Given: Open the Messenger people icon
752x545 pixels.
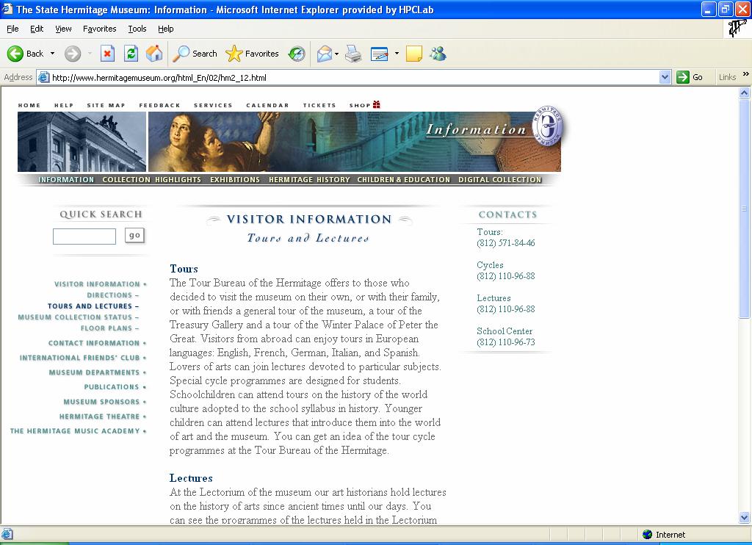Looking at the screenshot, I should click(438, 54).
